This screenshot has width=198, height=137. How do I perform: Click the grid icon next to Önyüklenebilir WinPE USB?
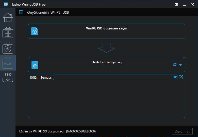(x=21, y=12)
